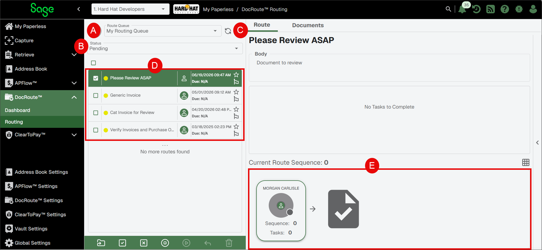Flag the Verify Invoices and Purchase route
Viewport: 542px width, 250px height.
(x=236, y=134)
